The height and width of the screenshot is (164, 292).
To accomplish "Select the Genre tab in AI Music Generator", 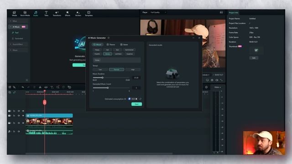I will tap(124, 45).
